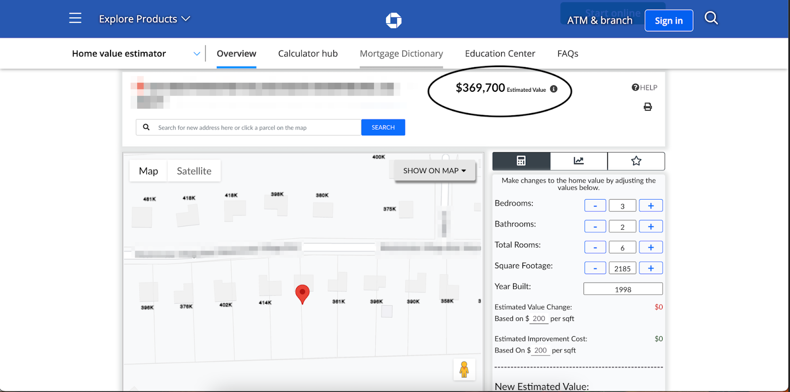Select the calculator panel tab icon
This screenshot has height=392, width=790.
click(x=521, y=161)
